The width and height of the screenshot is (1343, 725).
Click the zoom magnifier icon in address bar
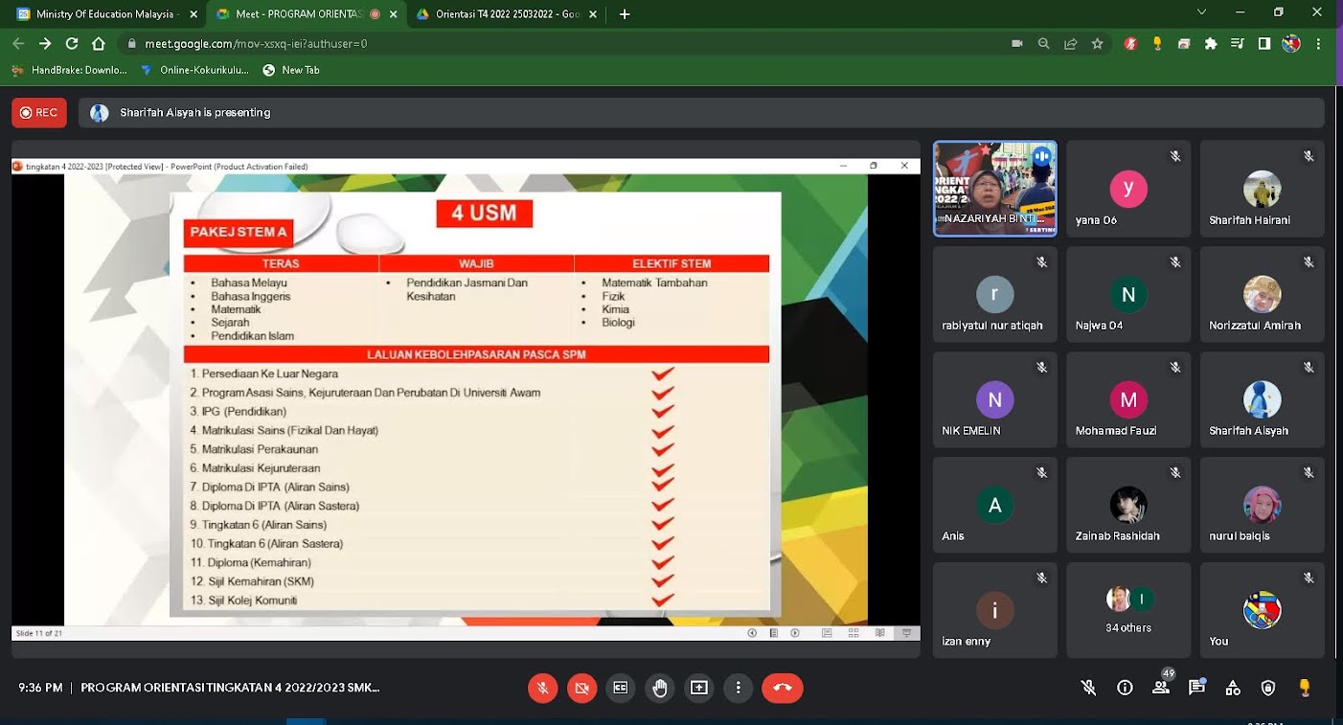click(1044, 43)
